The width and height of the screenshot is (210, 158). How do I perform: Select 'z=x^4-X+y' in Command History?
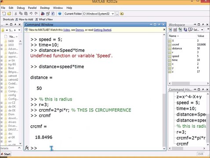point(189,97)
